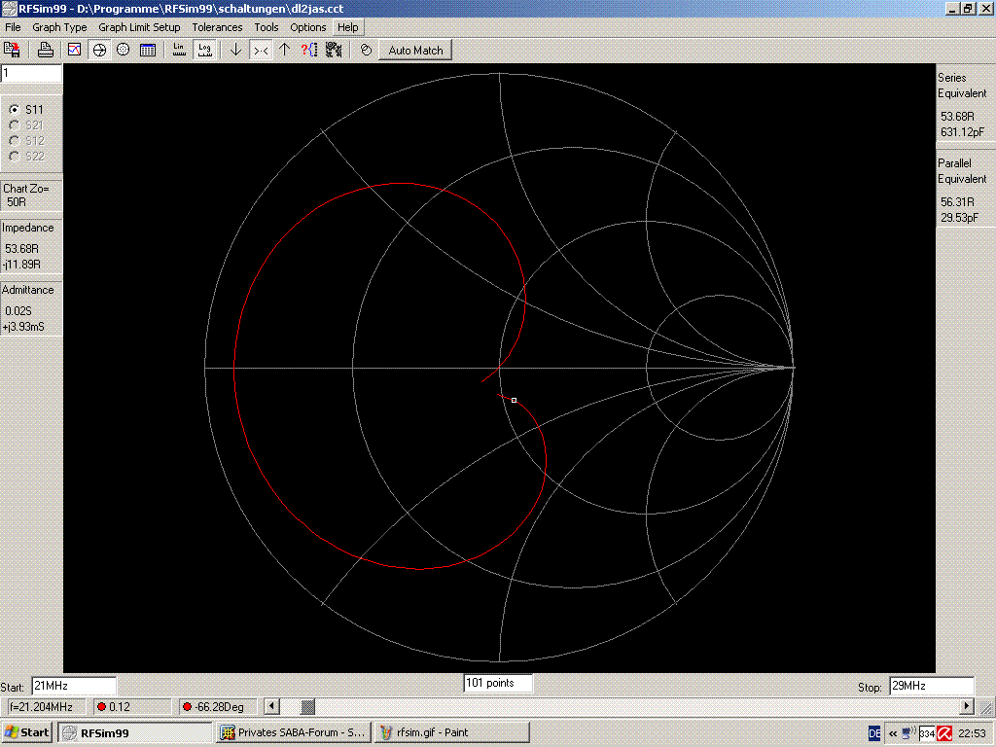Image resolution: width=996 pixels, height=747 pixels.
Task: Click the Chart Zo= 50R label
Action: pos(26,195)
